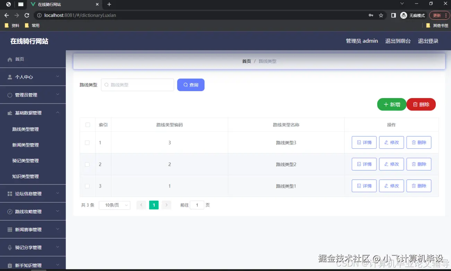This screenshot has height=271, width=451.
Task: Click the power icon beside 管理员管理
Action: tap(10, 95)
